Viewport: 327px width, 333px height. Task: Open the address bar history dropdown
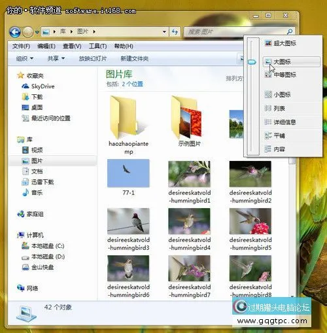point(164,32)
